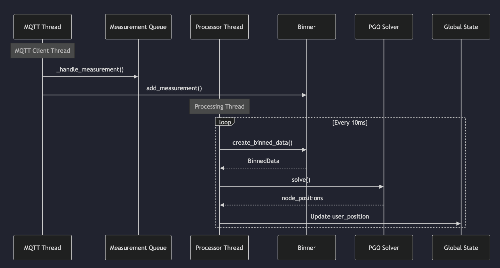Select the Global State top participant box

pos(461,27)
